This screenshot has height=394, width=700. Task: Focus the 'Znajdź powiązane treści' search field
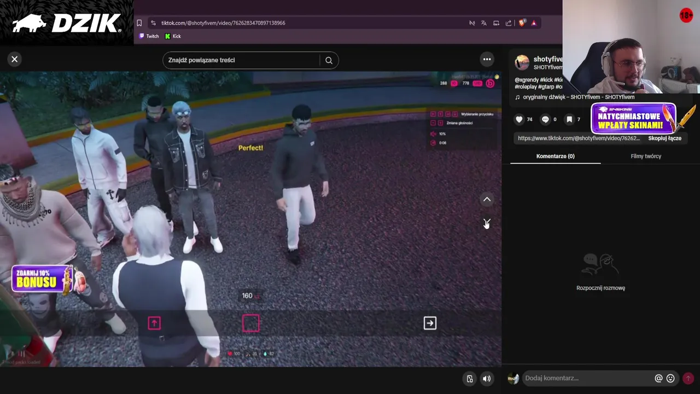[x=242, y=60]
